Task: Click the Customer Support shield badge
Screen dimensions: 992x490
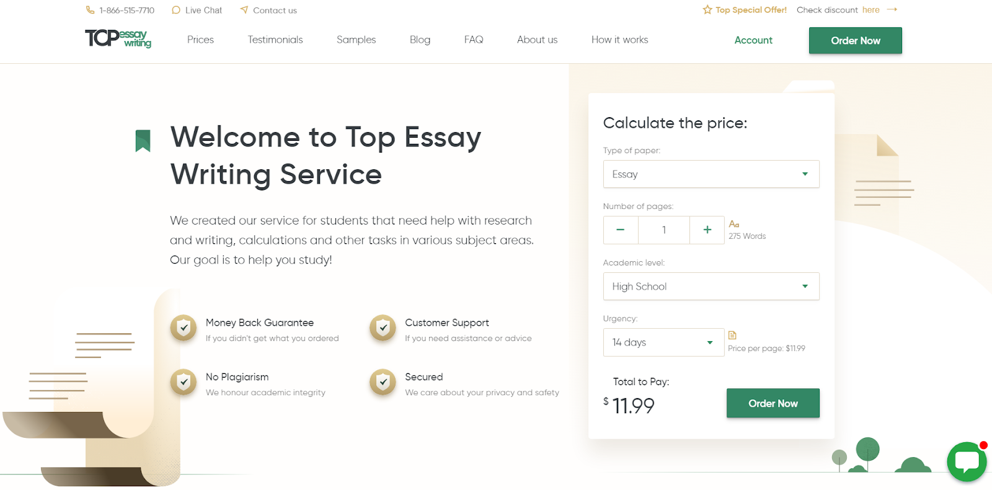Action: (x=383, y=327)
